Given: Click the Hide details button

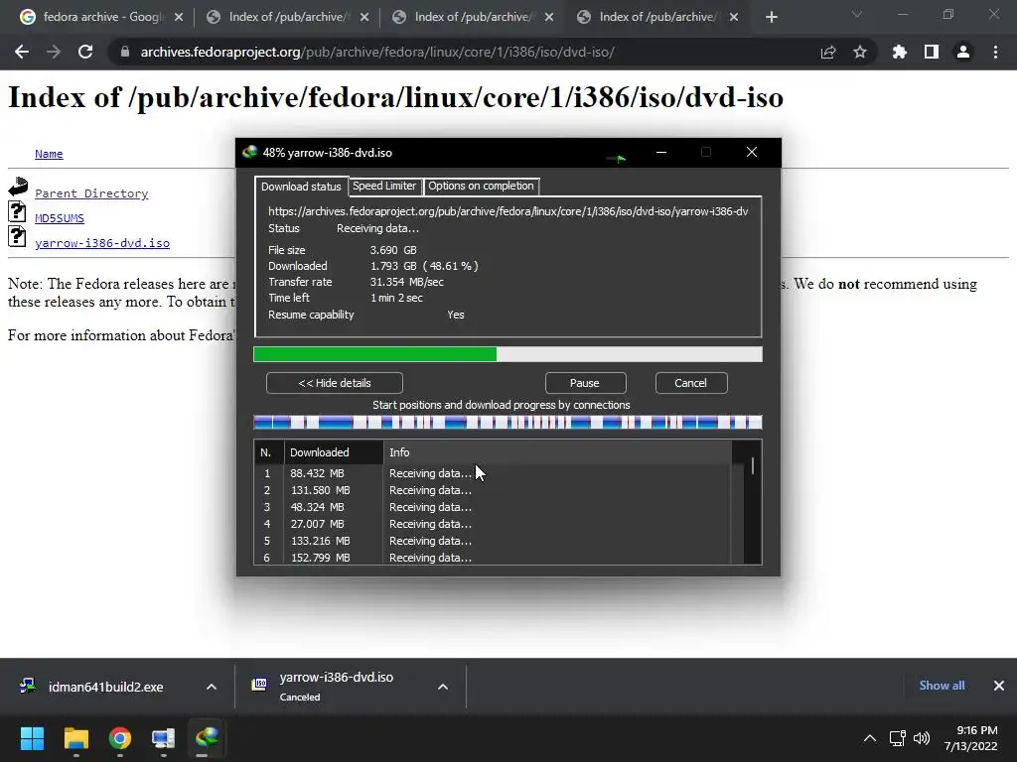Looking at the screenshot, I should (335, 383).
